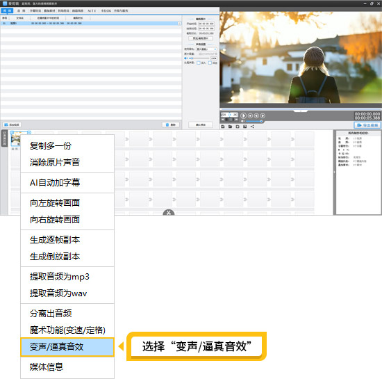Viewport: 382px width, 379px height.
Task: Choose 复制多一份 from context menu
Action: coord(67,146)
